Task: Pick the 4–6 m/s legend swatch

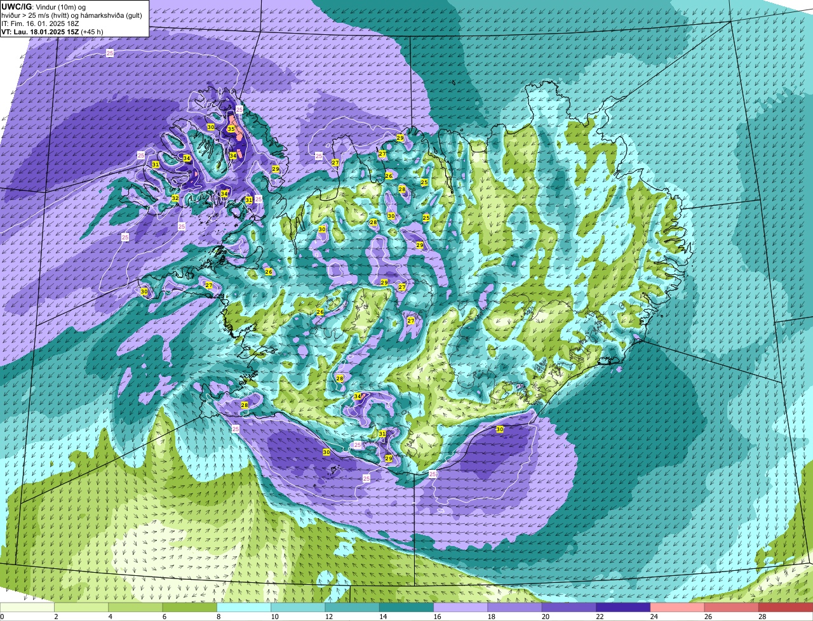Action: [x=135, y=607]
